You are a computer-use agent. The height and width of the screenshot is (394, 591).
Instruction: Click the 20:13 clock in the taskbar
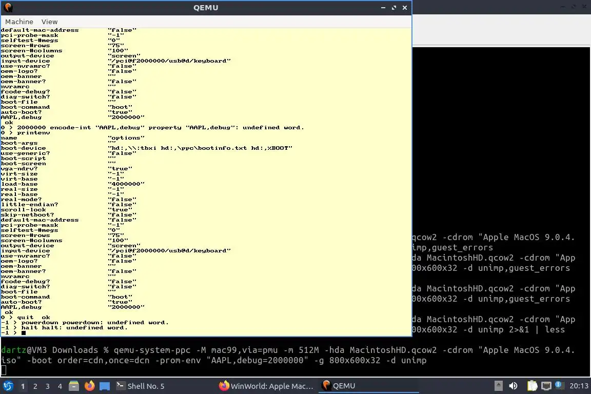(579, 386)
